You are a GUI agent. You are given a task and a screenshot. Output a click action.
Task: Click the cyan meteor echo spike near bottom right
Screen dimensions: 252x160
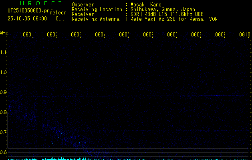[x=231, y=145]
